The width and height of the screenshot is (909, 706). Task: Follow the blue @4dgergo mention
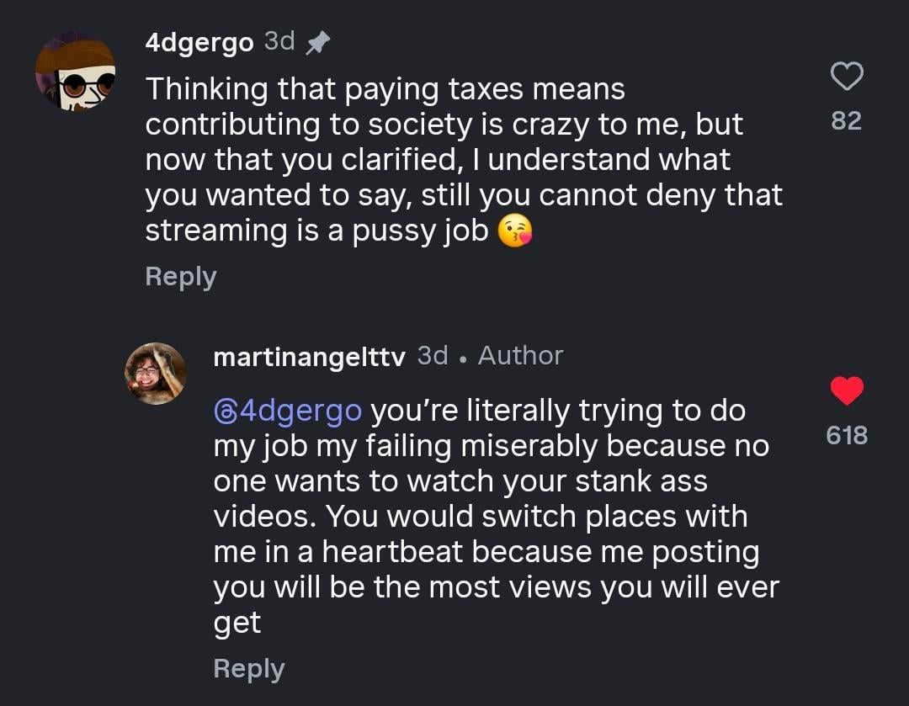tap(288, 411)
